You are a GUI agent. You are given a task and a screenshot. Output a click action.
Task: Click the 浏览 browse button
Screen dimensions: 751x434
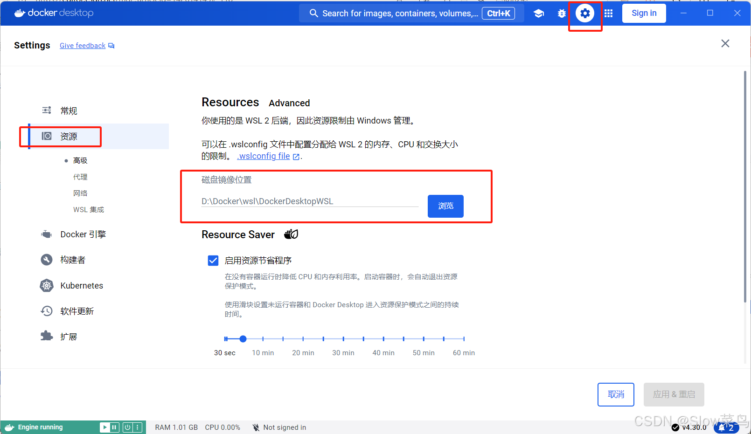point(445,206)
